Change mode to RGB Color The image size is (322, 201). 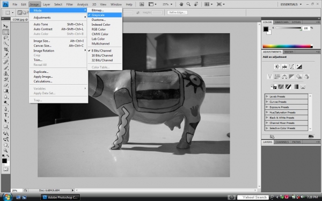[x=105, y=29]
